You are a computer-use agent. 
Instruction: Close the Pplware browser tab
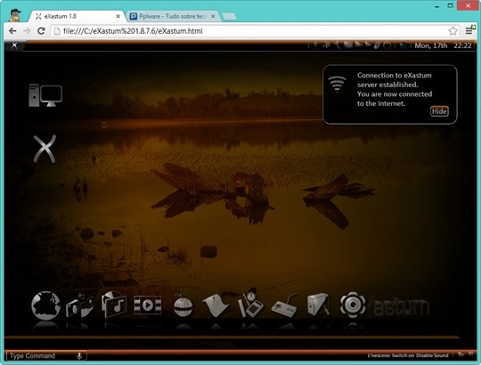pos(213,16)
